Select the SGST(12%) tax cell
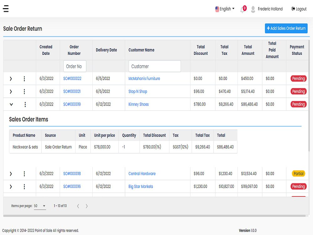This screenshot has width=313, height=235. click(x=181, y=147)
